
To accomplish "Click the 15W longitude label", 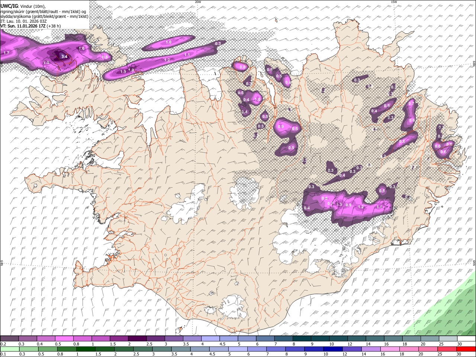I will (394, 2).
